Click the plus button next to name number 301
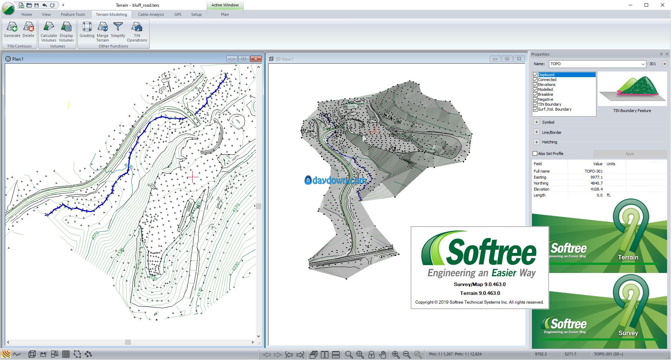This screenshot has width=671, height=360. [x=665, y=64]
